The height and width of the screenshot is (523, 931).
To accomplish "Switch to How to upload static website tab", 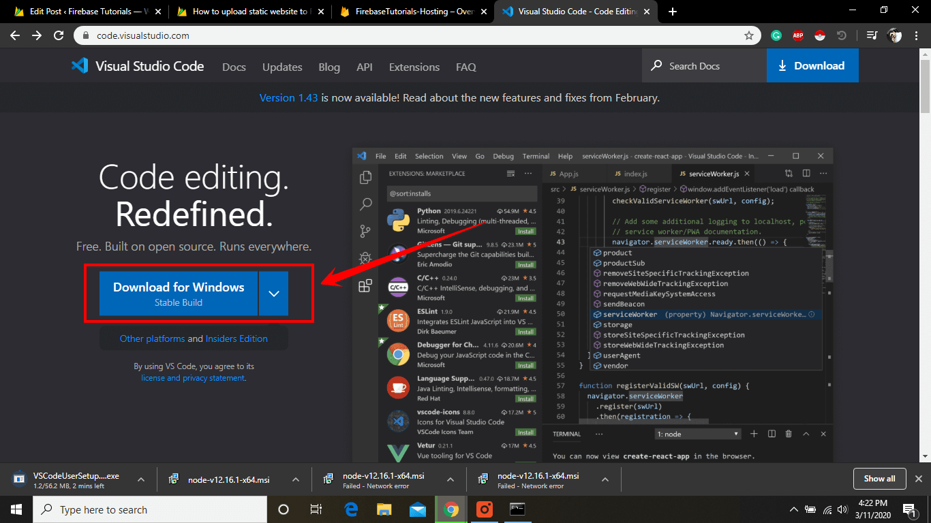I will [x=249, y=12].
